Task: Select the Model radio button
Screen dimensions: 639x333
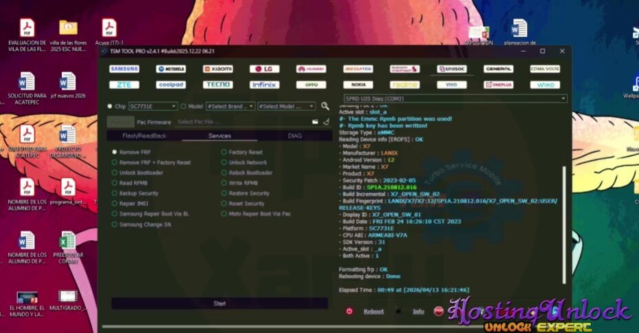Action: tap(184, 107)
